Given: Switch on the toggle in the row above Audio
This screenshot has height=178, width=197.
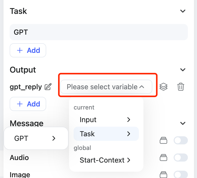Looking at the screenshot, I should pos(180,140).
